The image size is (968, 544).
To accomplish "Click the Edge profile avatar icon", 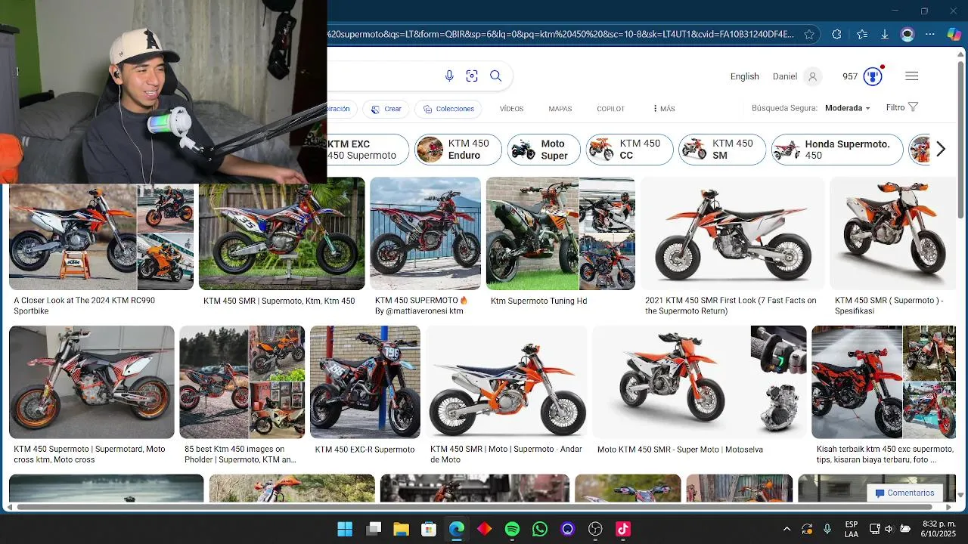I will click(x=907, y=34).
